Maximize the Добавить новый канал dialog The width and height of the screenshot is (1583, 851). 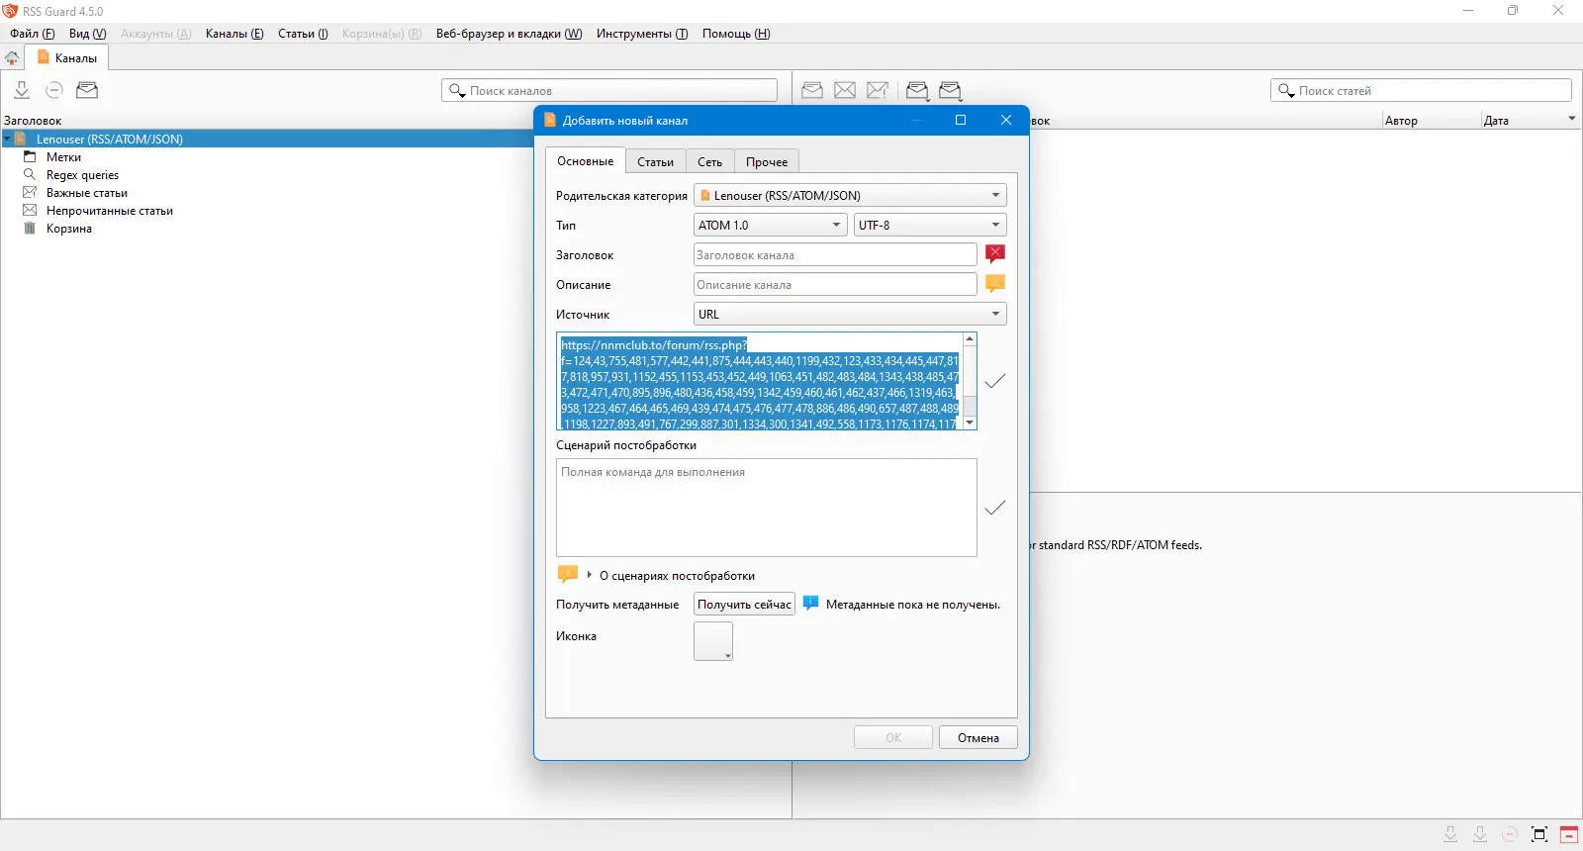(960, 120)
